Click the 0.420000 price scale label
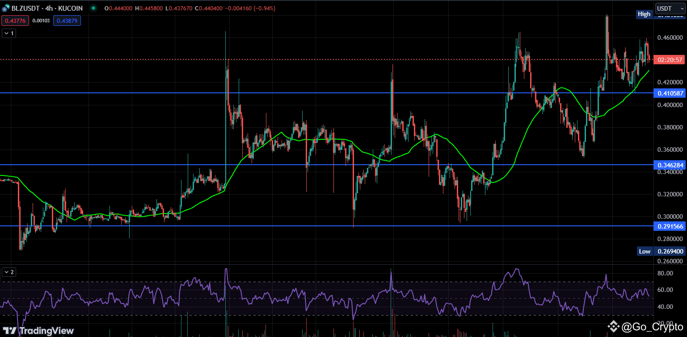This screenshot has width=687, height=337. pyautogui.click(x=669, y=83)
